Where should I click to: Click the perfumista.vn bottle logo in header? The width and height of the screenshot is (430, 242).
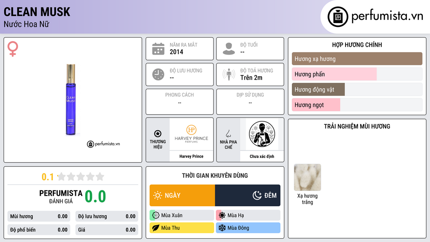point(338,17)
